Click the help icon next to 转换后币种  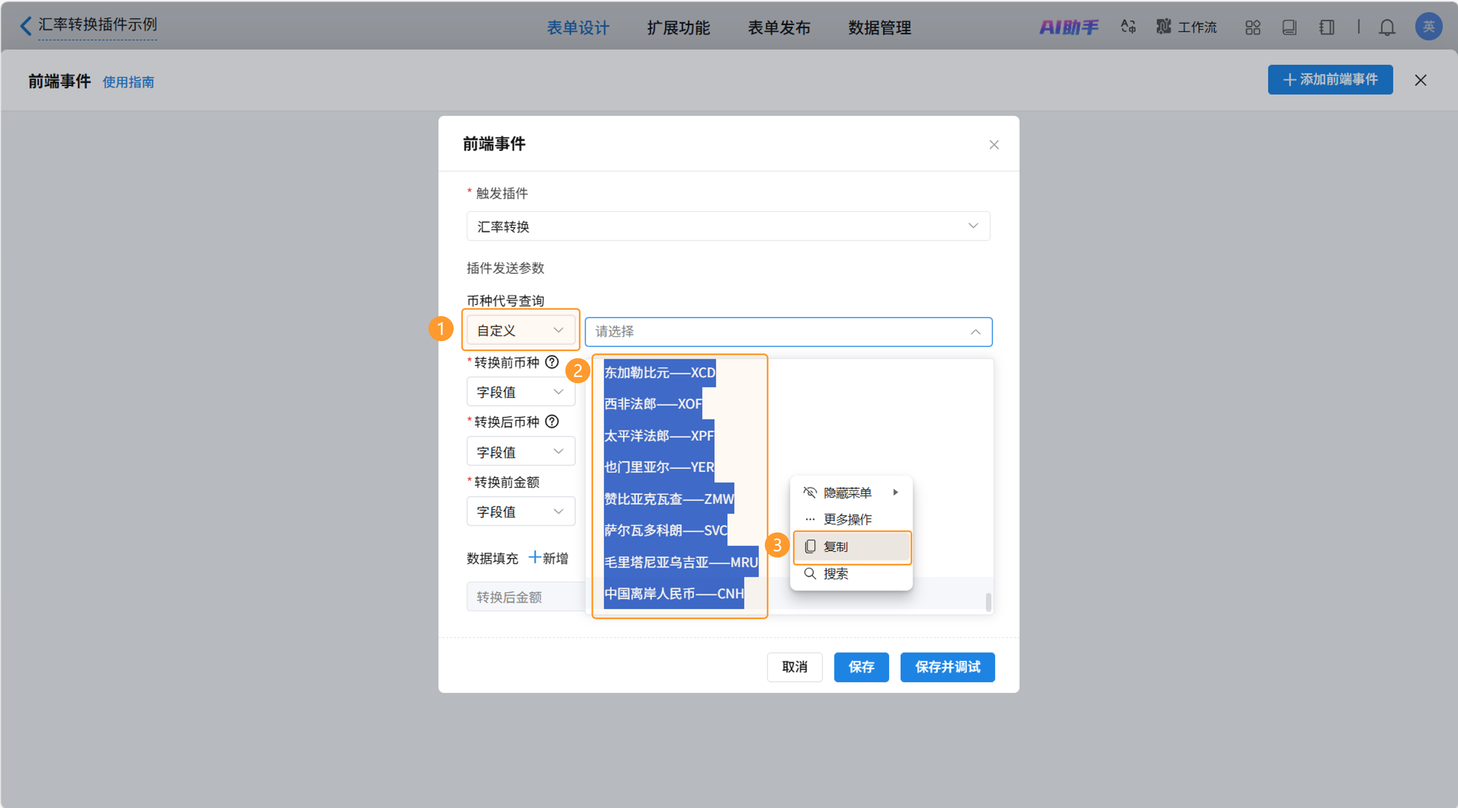click(x=551, y=421)
